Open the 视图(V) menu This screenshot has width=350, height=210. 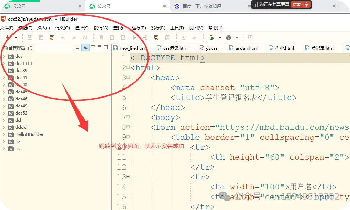click(x=196, y=28)
